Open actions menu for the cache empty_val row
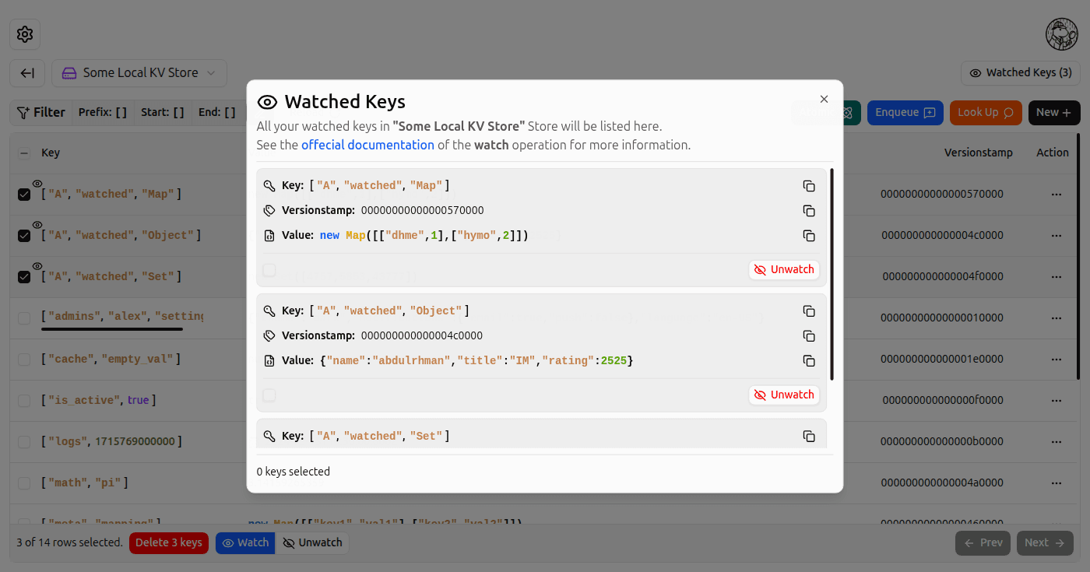The image size is (1090, 572). 1057,359
